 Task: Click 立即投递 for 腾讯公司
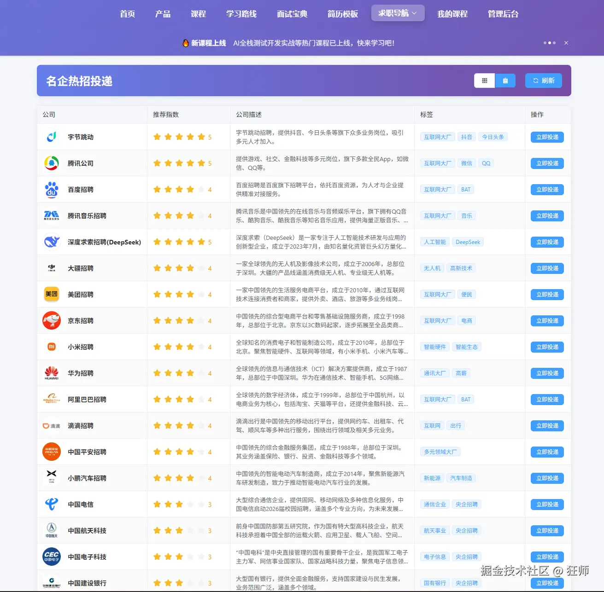(547, 163)
